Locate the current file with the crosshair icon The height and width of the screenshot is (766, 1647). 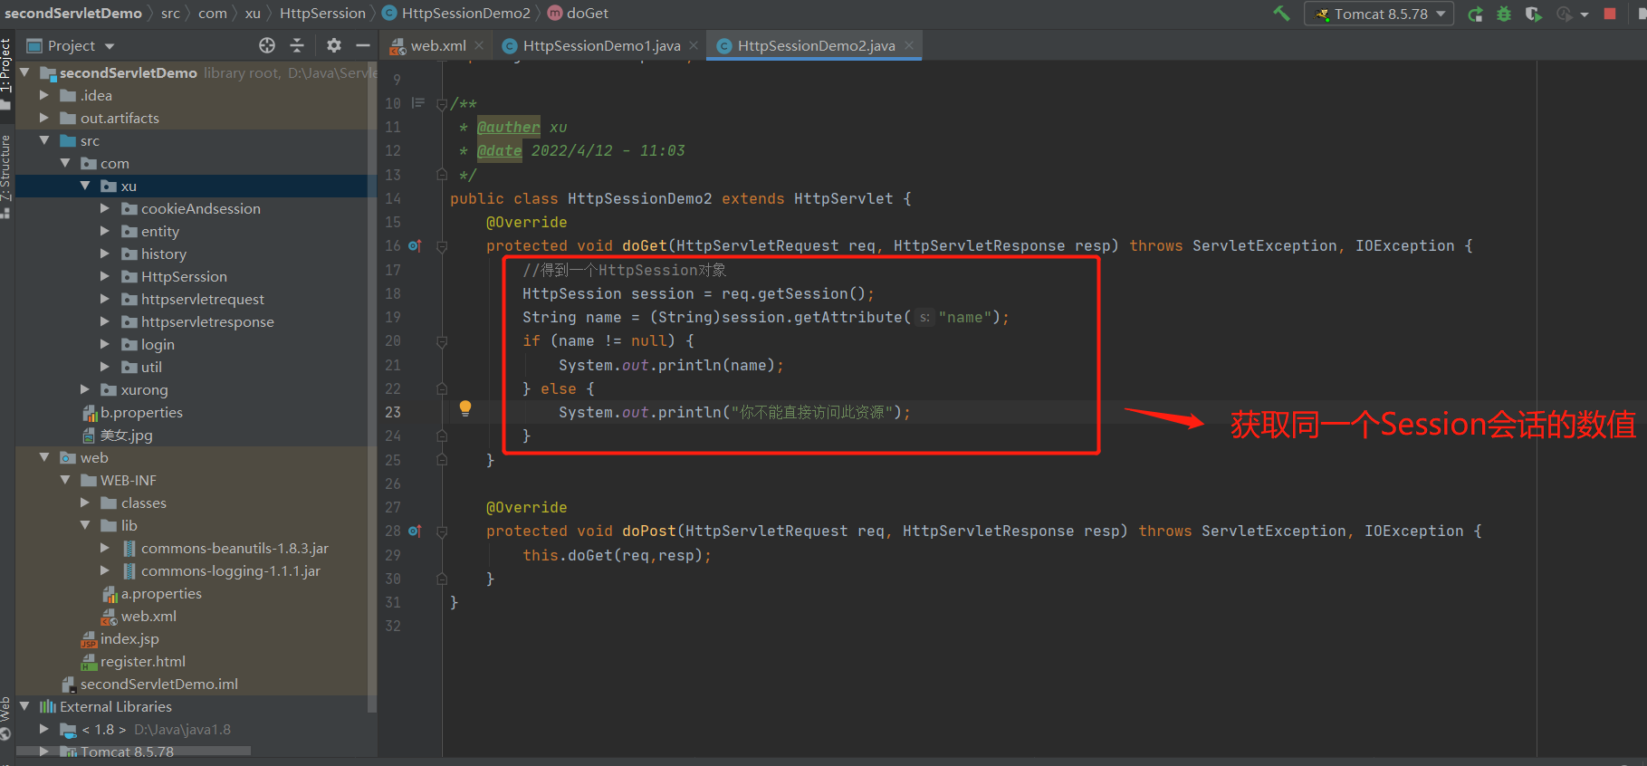point(267,45)
